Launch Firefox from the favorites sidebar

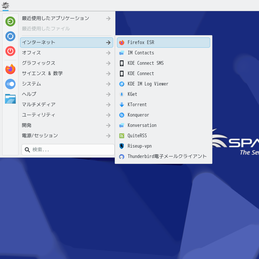(10, 69)
